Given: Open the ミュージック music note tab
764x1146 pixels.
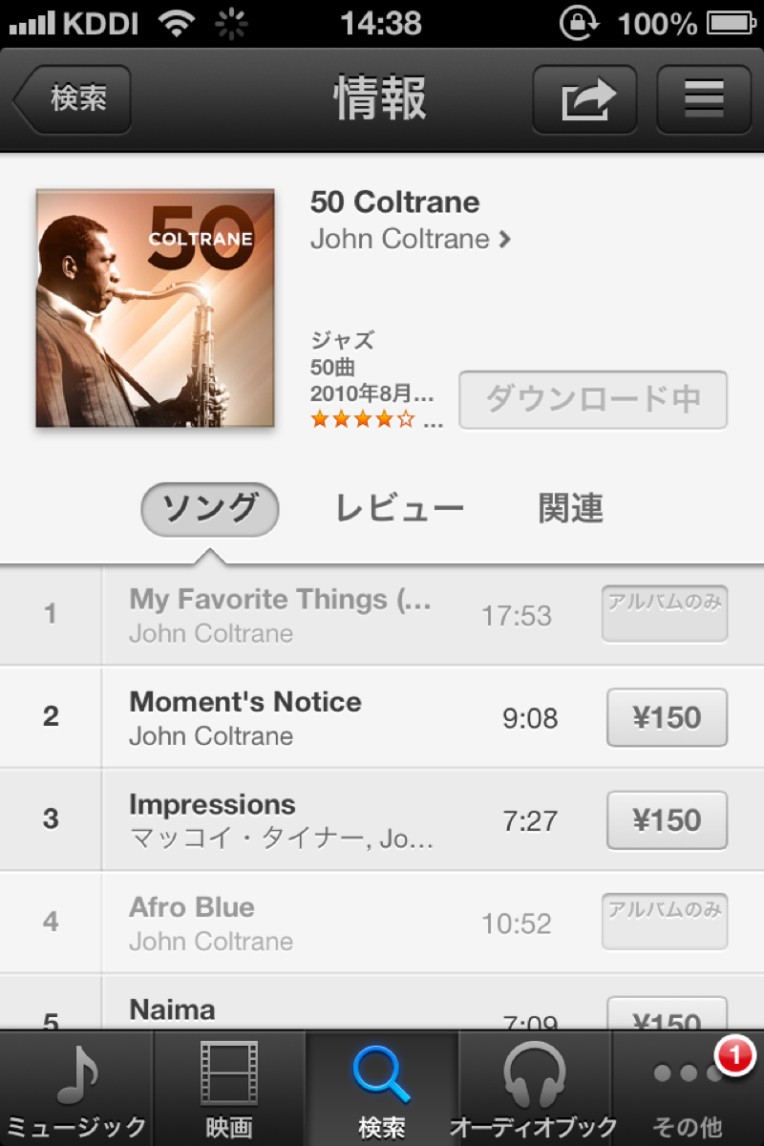Looking at the screenshot, I should coord(76,1089).
